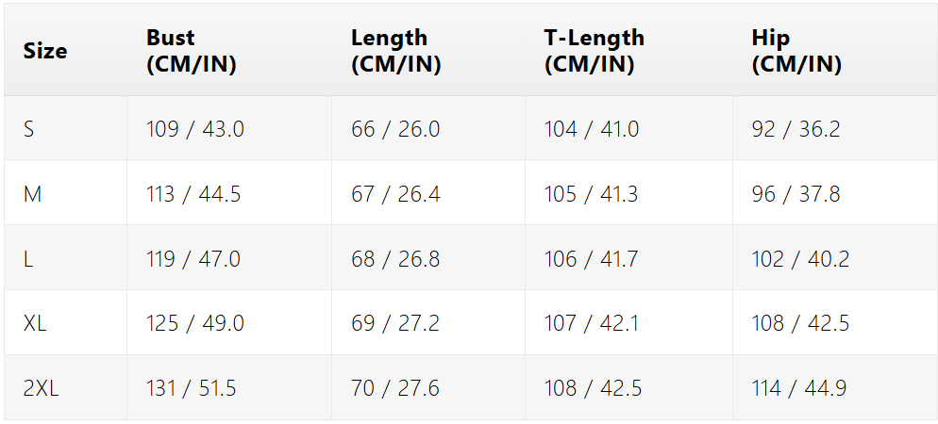Viewport: 938px width, 424px height.
Task: Select hip value 108 / 42.5
Action: click(800, 324)
